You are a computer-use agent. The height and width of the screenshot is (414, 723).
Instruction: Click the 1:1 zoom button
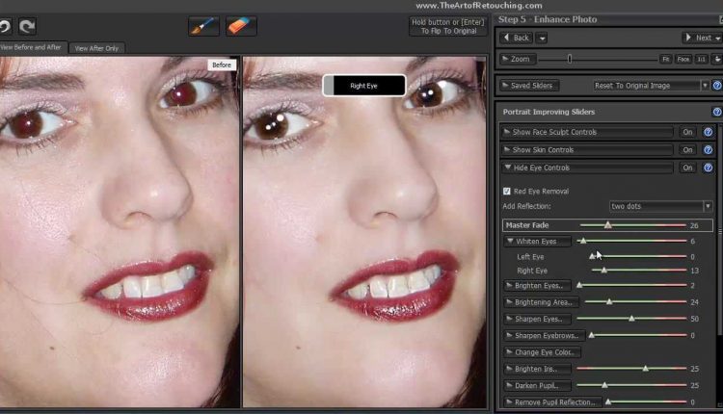701,59
